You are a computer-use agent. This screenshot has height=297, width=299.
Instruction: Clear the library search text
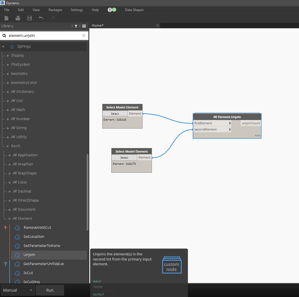84,35
